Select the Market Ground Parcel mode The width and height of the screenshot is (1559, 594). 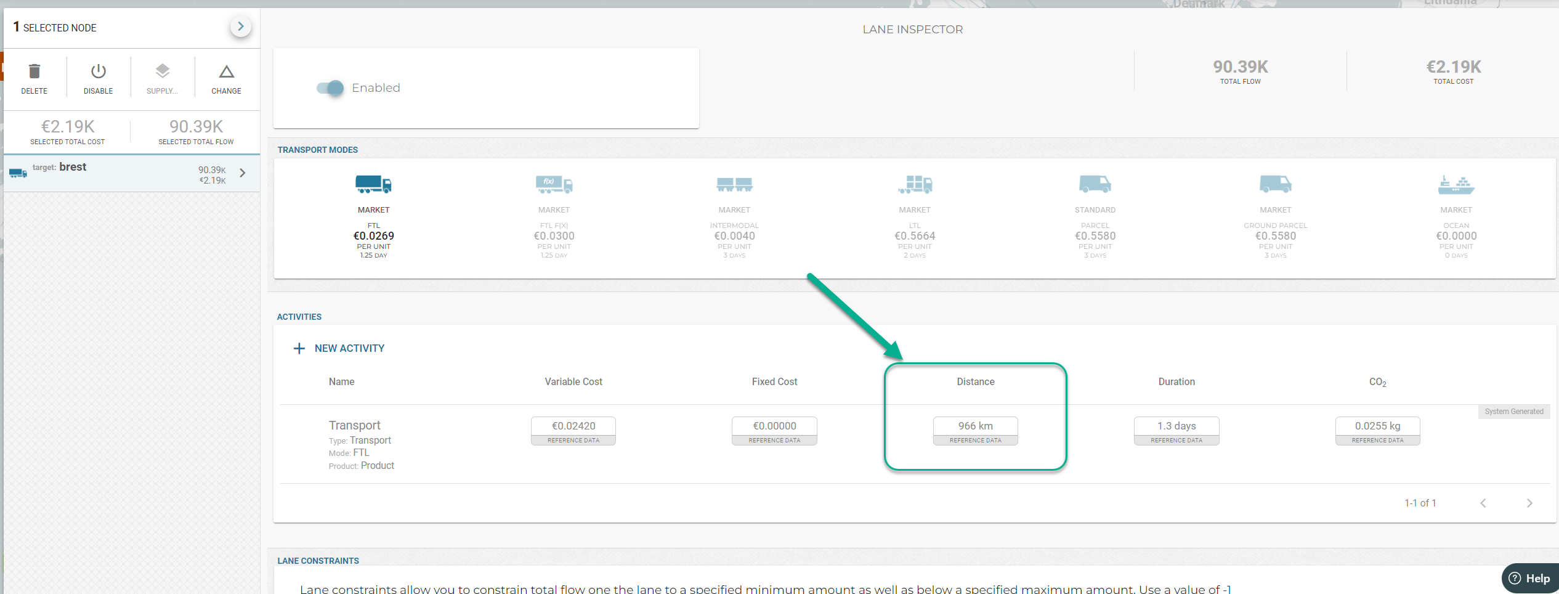1276,184
